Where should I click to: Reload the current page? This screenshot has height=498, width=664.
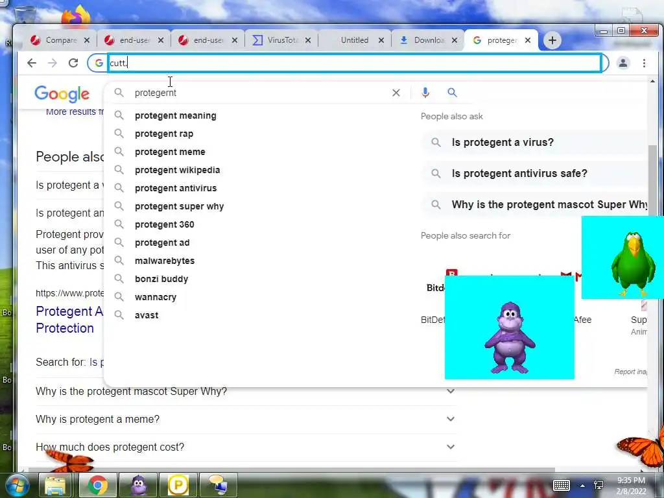[73, 63]
